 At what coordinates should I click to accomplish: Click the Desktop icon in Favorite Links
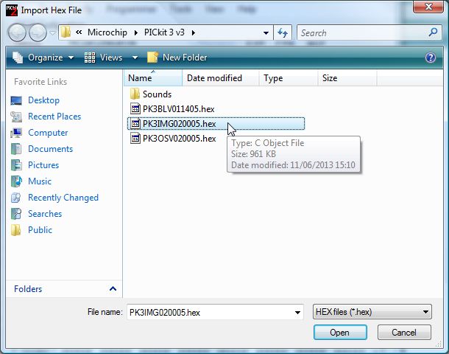point(17,100)
